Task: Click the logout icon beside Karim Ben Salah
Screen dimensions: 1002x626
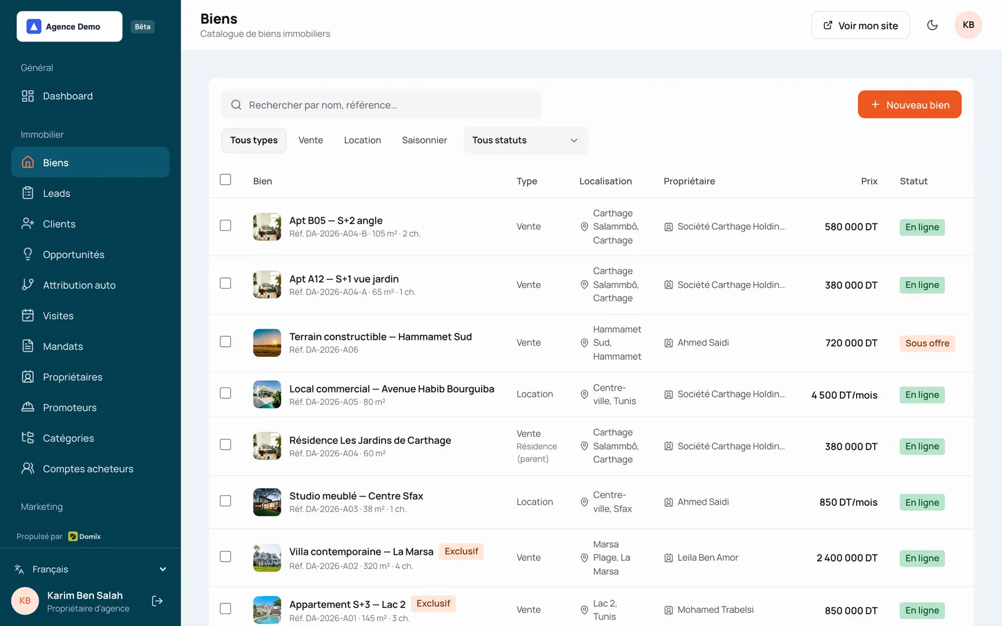Action: pyautogui.click(x=157, y=601)
